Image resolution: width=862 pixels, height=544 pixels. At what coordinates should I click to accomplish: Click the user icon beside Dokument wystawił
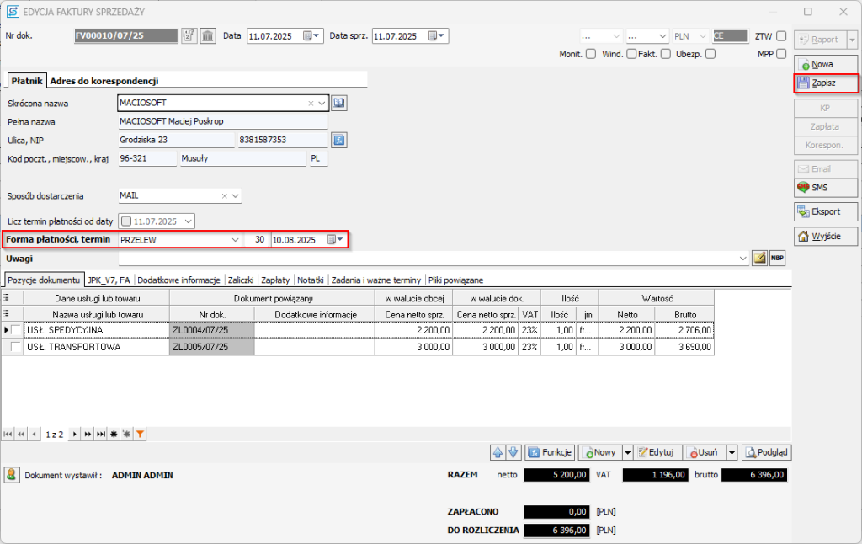12,475
